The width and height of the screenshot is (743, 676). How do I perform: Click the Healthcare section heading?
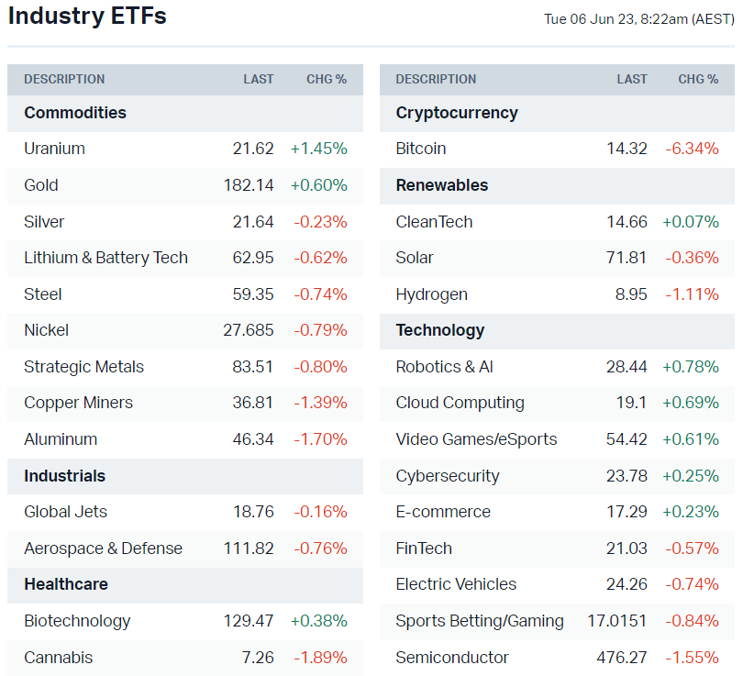[66, 584]
